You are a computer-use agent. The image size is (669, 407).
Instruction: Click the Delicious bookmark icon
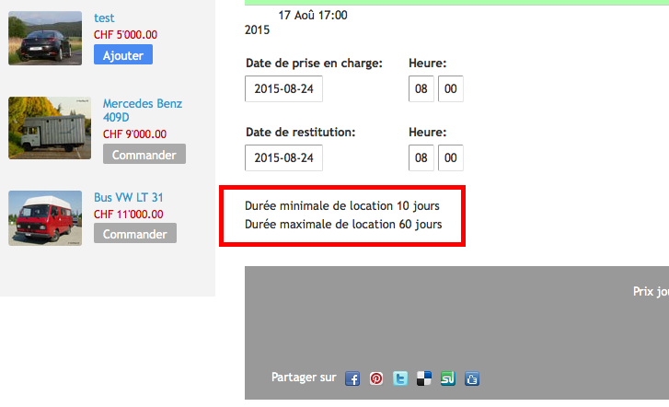tap(424, 378)
